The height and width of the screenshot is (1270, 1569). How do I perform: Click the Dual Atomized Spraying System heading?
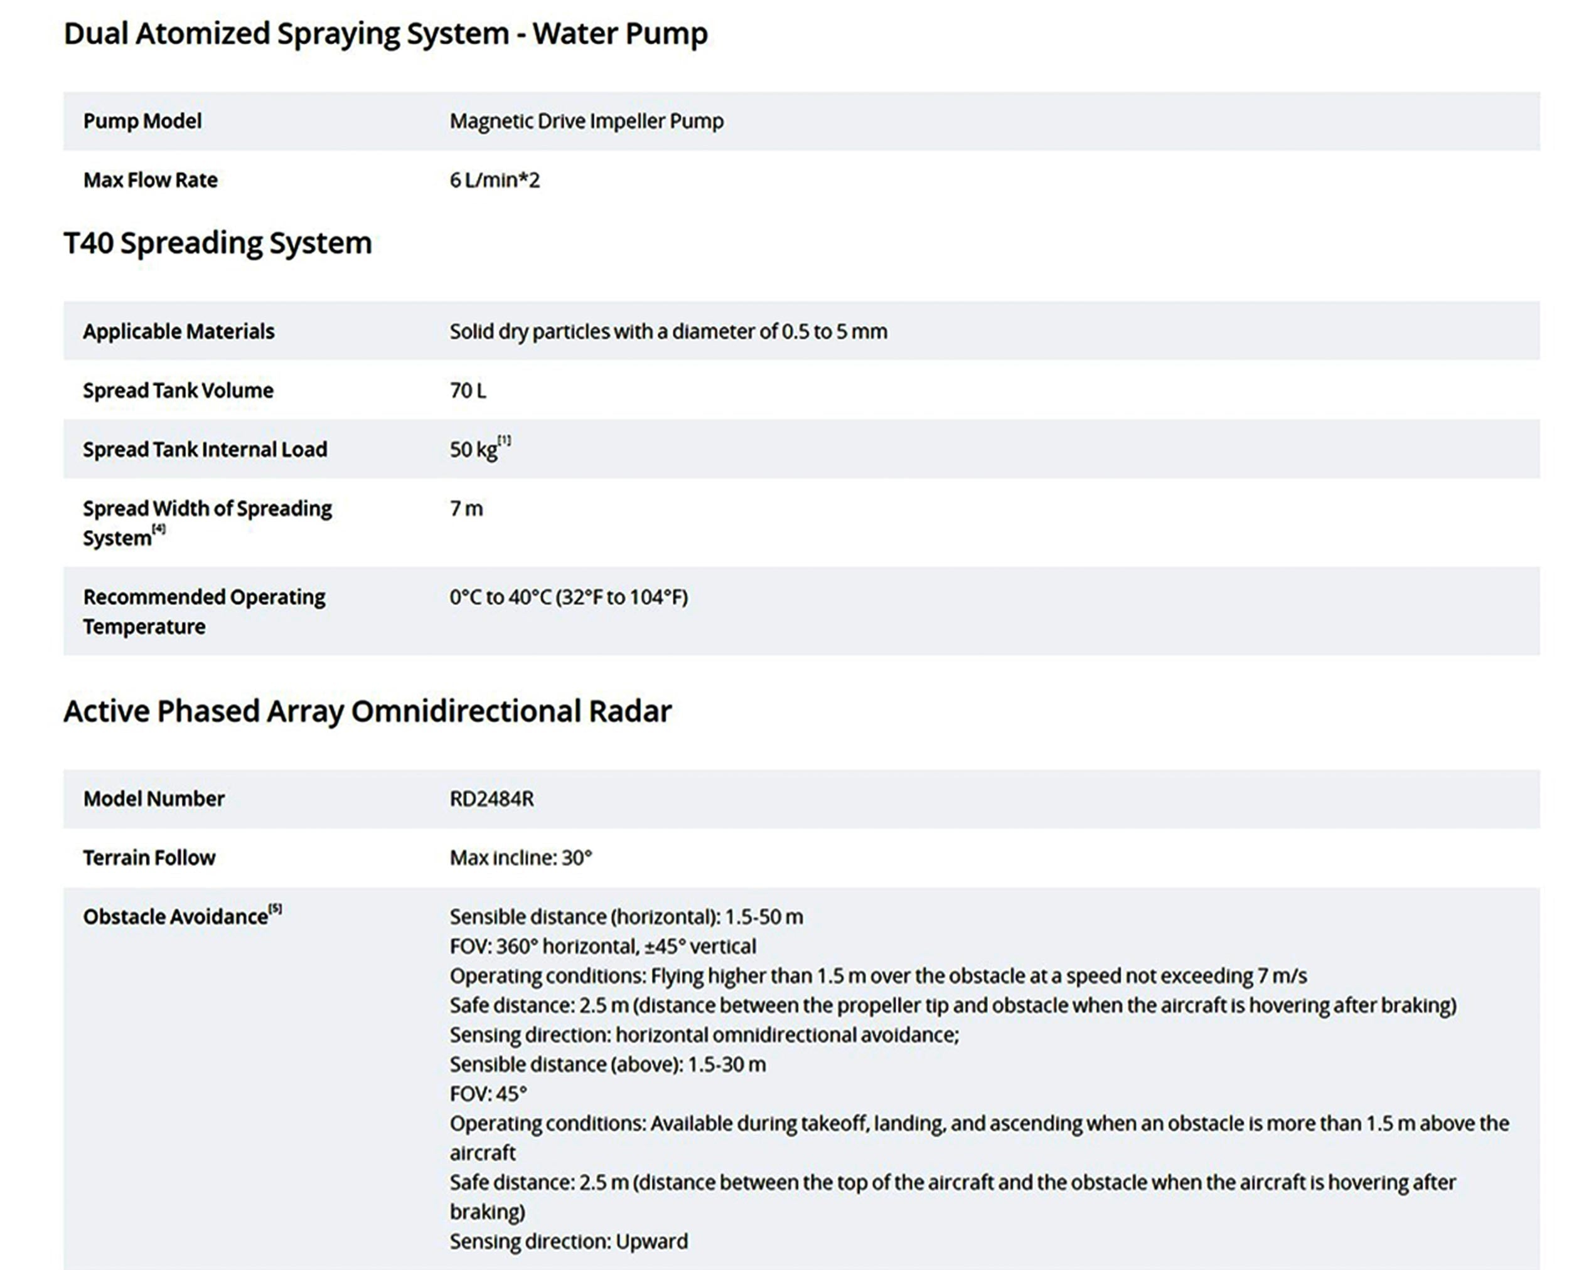point(385,34)
